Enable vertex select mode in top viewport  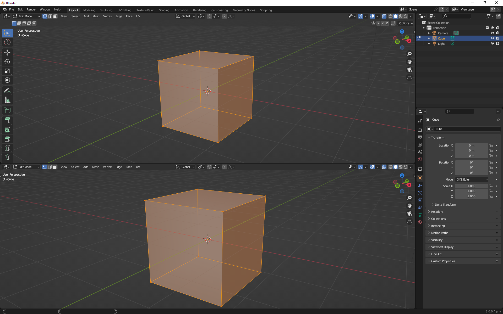tap(45, 16)
